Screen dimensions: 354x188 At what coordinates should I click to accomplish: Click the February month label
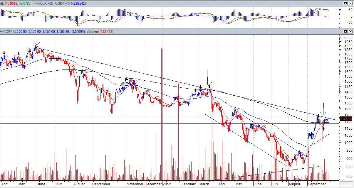[x=188, y=184]
